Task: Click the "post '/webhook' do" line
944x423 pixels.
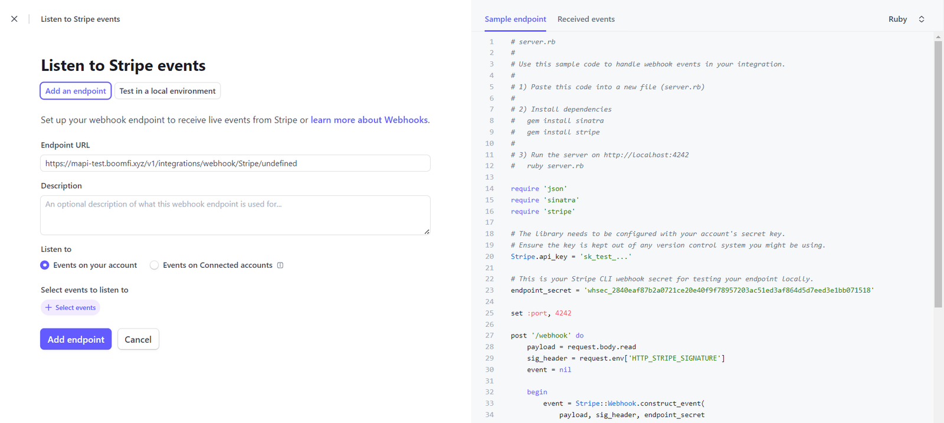Action: pyautogui.click(x=547, y=336)
